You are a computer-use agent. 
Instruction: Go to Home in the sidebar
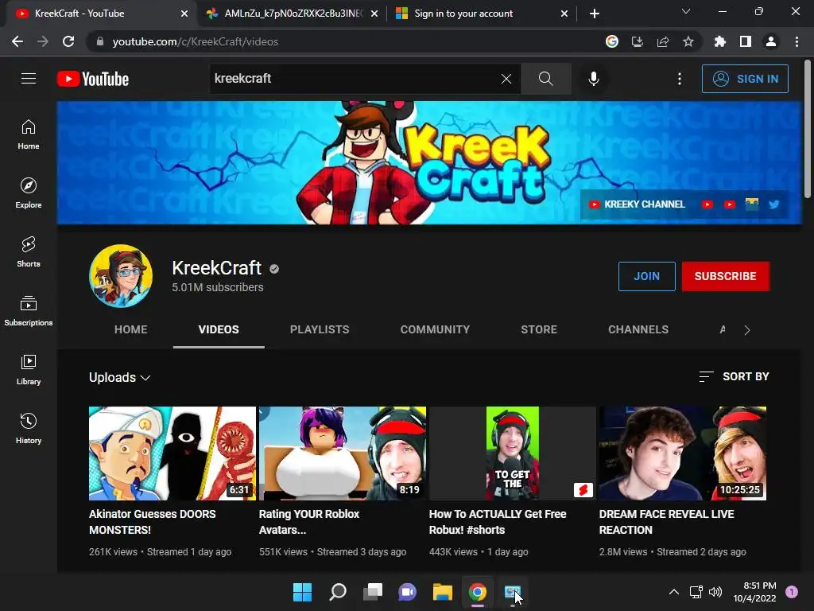point(29,134)
